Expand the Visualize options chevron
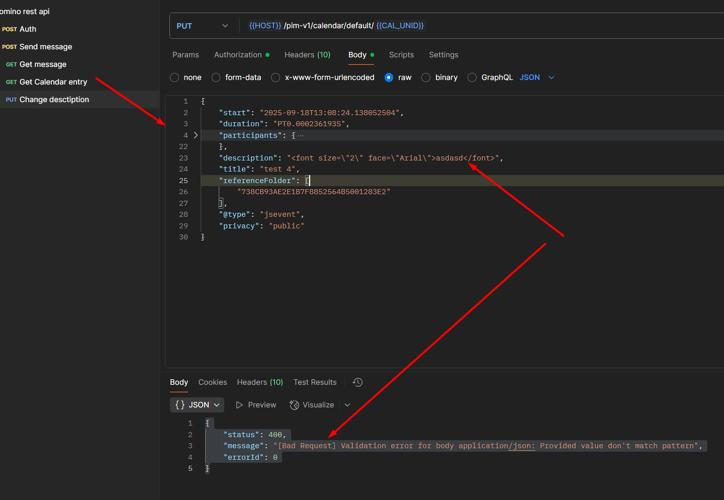 347,405
